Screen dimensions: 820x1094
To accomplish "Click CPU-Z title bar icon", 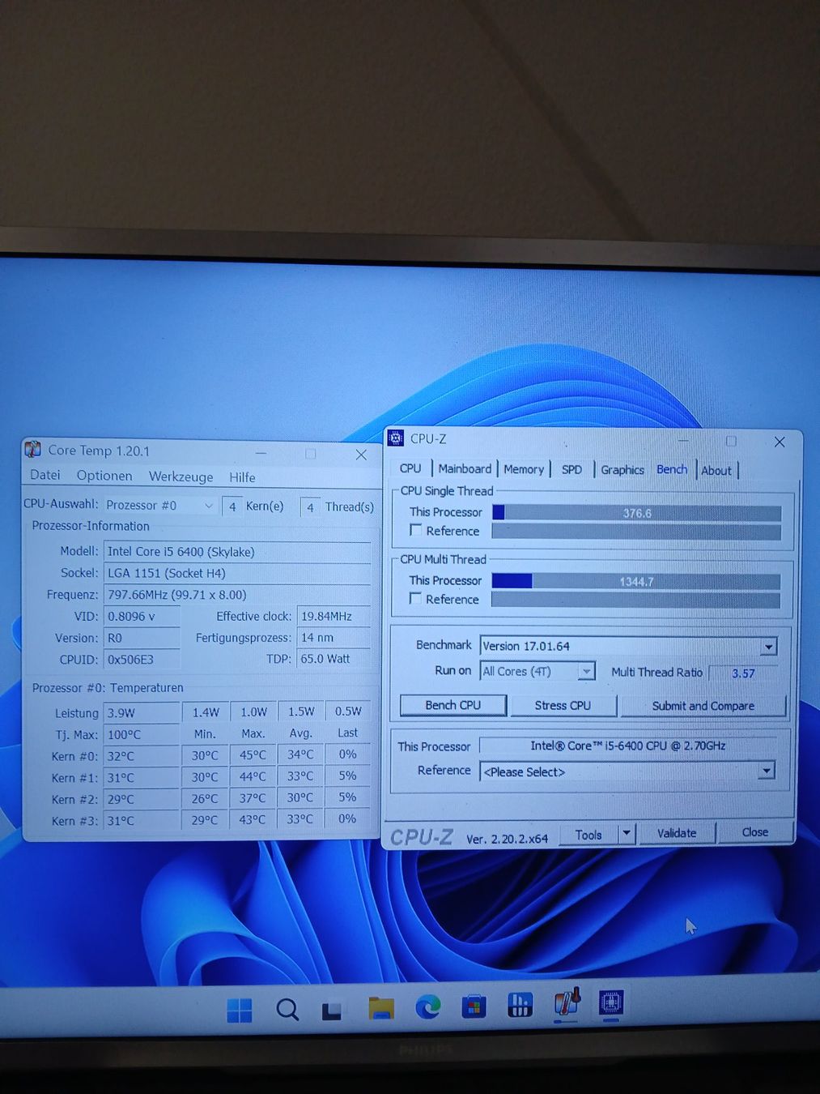I will point(396,438).
